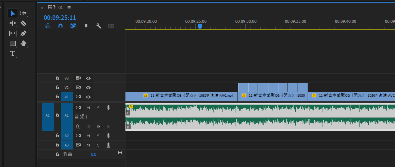This screenshot has width=395, height=167.
Task: Open A1 show keyframes dropdown
Action: tap(78, 126)
